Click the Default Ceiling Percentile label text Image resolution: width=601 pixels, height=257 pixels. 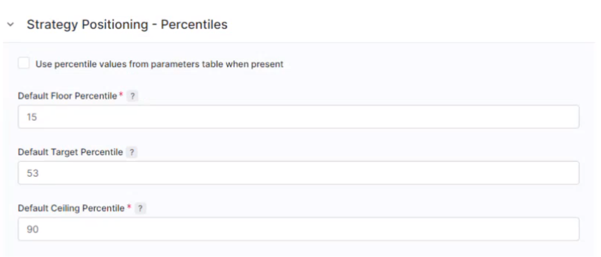click(x=71, y=208)
